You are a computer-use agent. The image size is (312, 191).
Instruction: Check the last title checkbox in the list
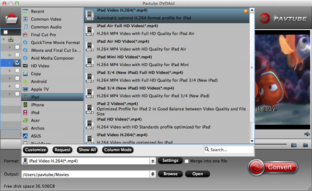pyautogui.click(x=17, y=94)
